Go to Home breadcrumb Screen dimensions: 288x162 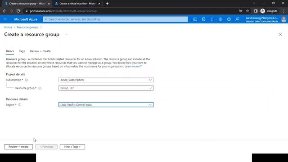point(8,27)
